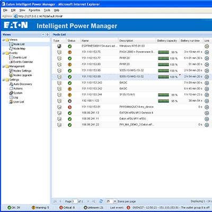Image resolution: width=212 pixels, height=212 pixels.
Task: Open Events List in the tree
Action: pyautogui.click(x=20, y=57)
